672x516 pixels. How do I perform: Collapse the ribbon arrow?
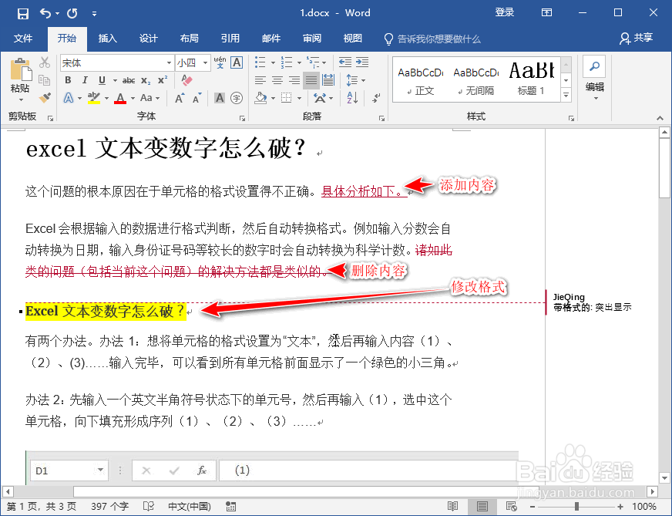(x=660, y=118)
